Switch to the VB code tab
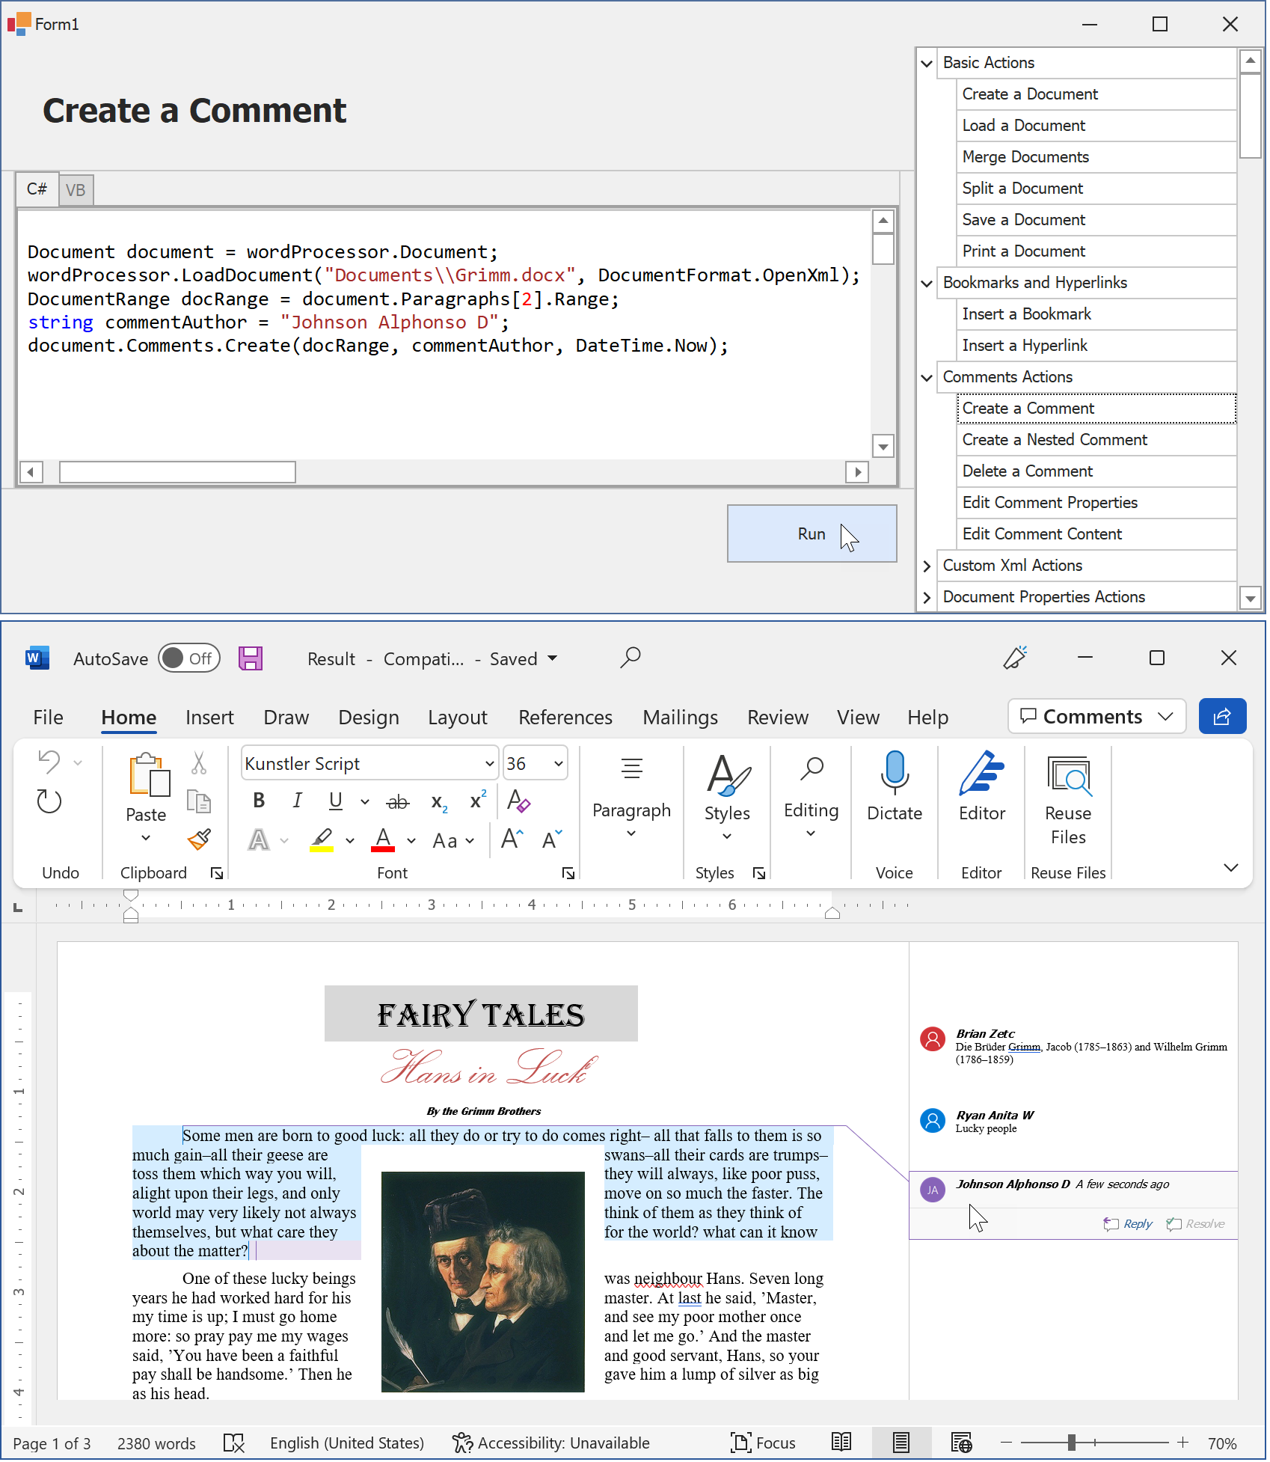The image size is (1270, 1462). (76, 190)
